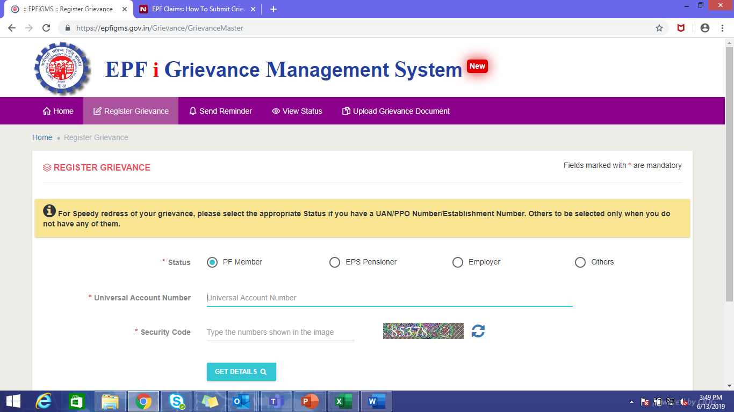Click the 'Fields marked with * are mandatory' note
Image resolution: width=734 pixels, height=412 pixels.
(623, 165)
